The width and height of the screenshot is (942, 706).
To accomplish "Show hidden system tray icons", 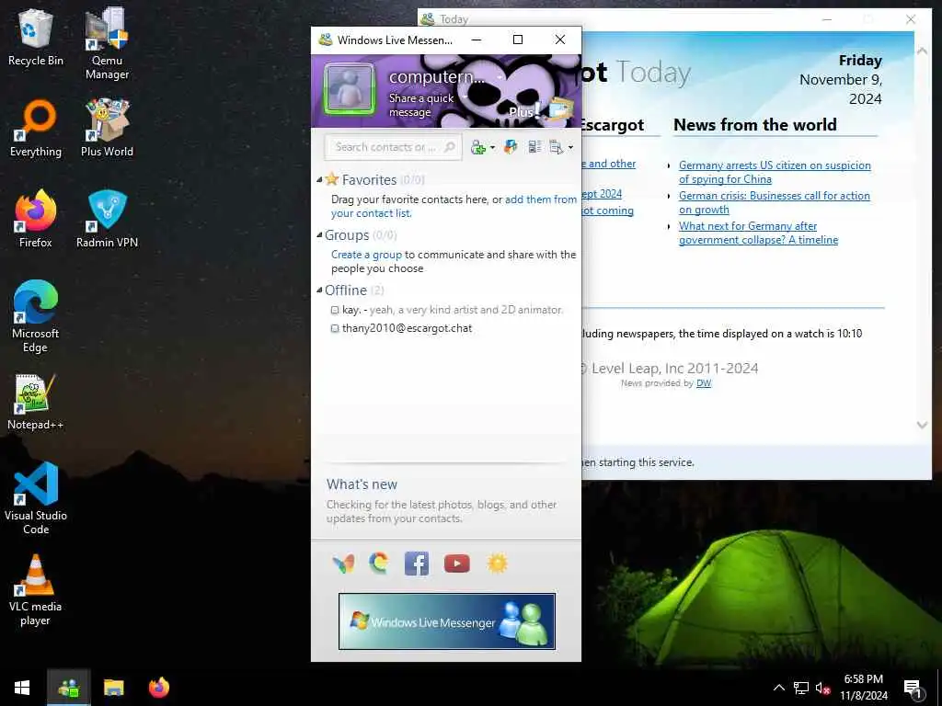I will click(778, 688).
